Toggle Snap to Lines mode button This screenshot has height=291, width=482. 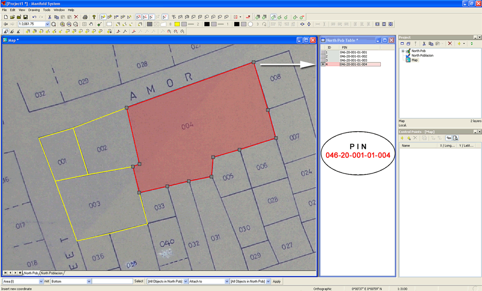coord(145,17)
